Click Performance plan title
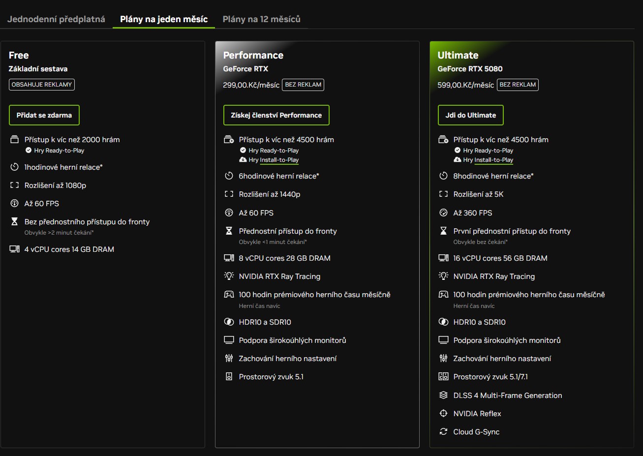The image size is (643, 456). tap(253, 55)
